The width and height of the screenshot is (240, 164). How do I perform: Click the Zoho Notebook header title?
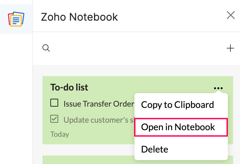[x=79, y=17]
